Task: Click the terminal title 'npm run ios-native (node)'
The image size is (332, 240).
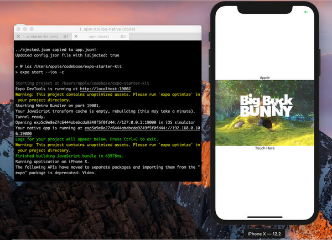Action: [x=107, y=29]
